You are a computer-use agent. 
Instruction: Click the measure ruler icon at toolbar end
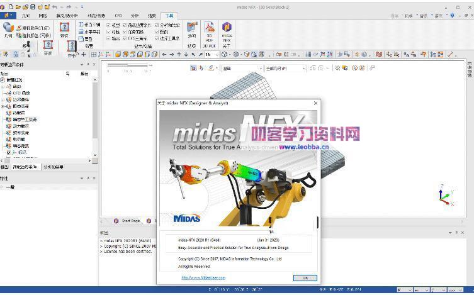pos(451,54)
